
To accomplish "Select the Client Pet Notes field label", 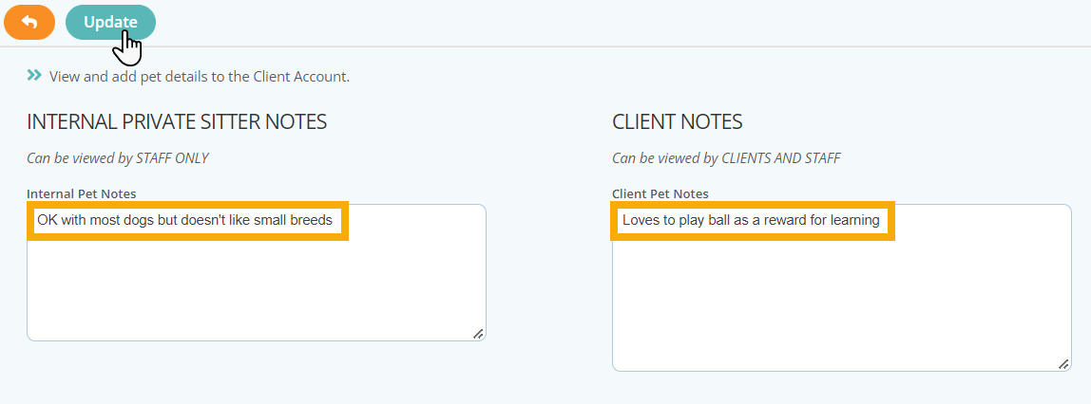I will pos(660,193).
